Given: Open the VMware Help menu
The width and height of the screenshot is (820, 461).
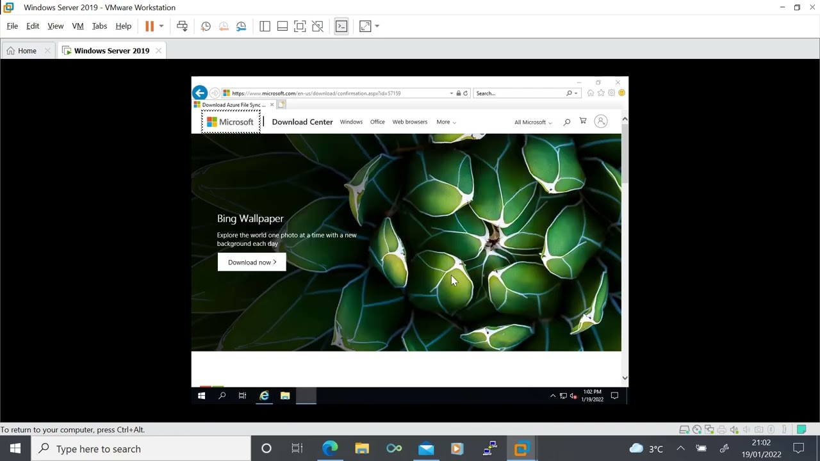Looking at the screenshot, I should tap(123, 26).
